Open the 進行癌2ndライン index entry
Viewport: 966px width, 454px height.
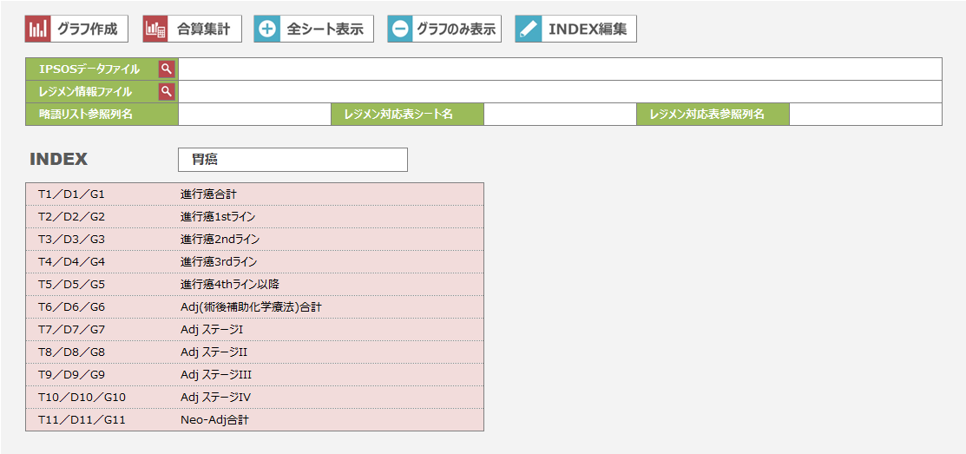(x=220, y=240)
